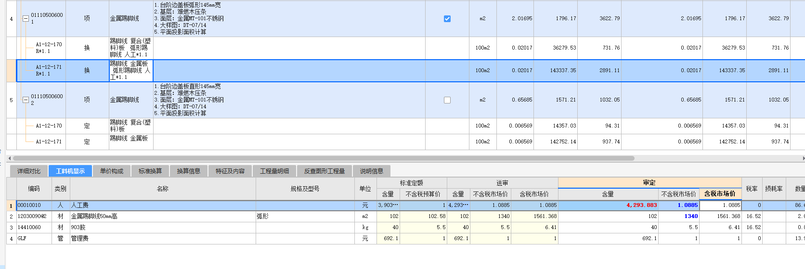Screen dimensions: 805x269
Task: Select the 金属踢脚线 name cell in row 4
Action: (131, 19)
